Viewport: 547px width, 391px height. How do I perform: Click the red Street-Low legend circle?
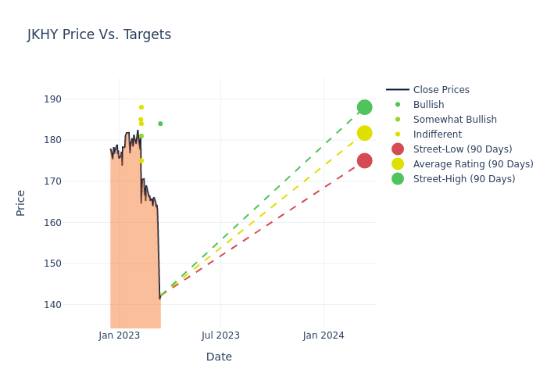tap(398, 149)
